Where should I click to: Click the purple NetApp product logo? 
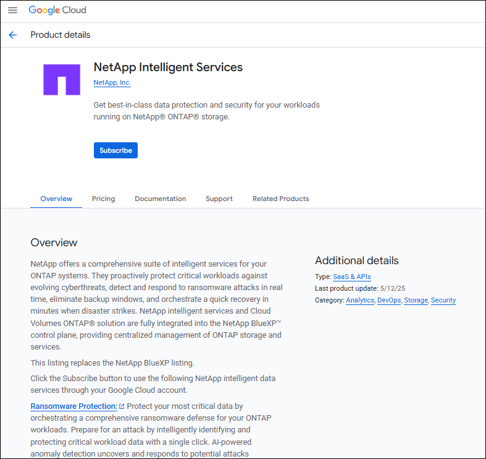pyautogui.click(x=62, y=80)
